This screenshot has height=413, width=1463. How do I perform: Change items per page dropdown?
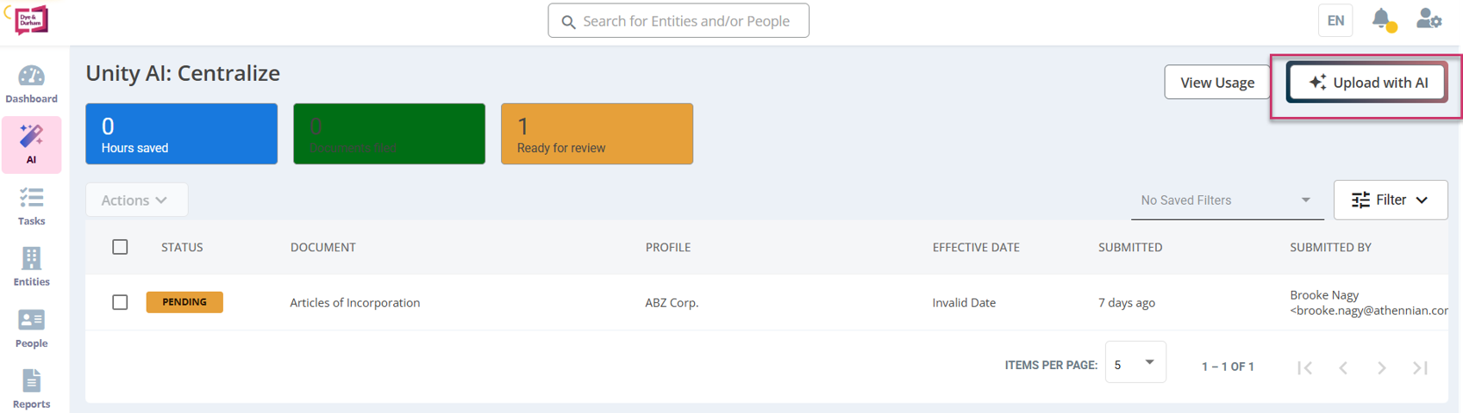click(1135, 364)
